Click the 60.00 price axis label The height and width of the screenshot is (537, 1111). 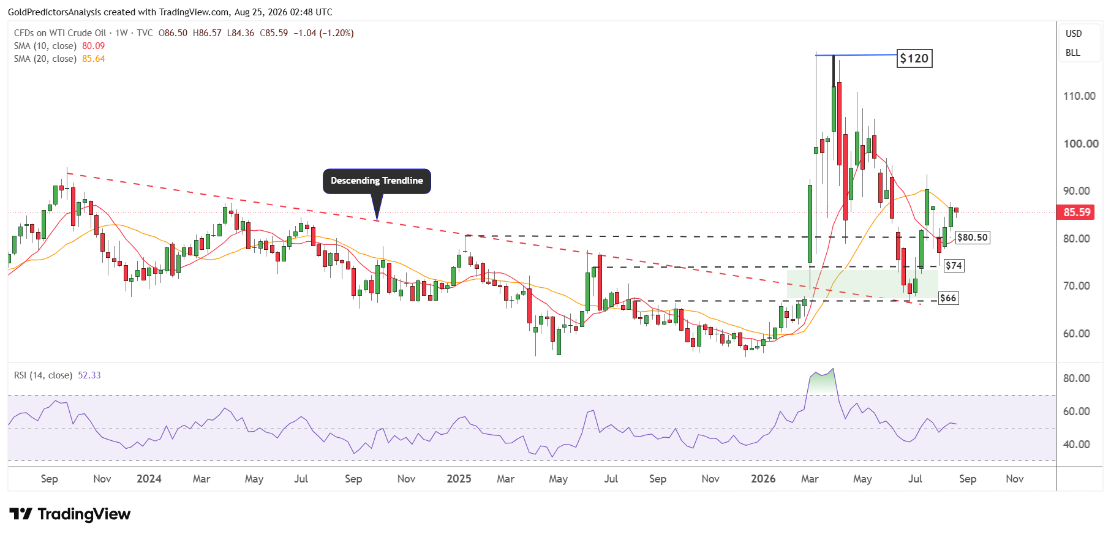[1077, 334]
